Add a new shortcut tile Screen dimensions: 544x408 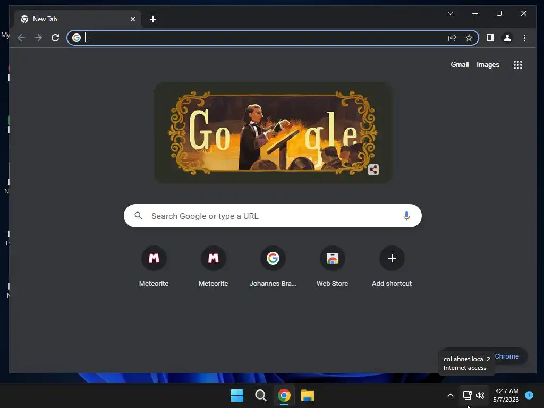392,267
